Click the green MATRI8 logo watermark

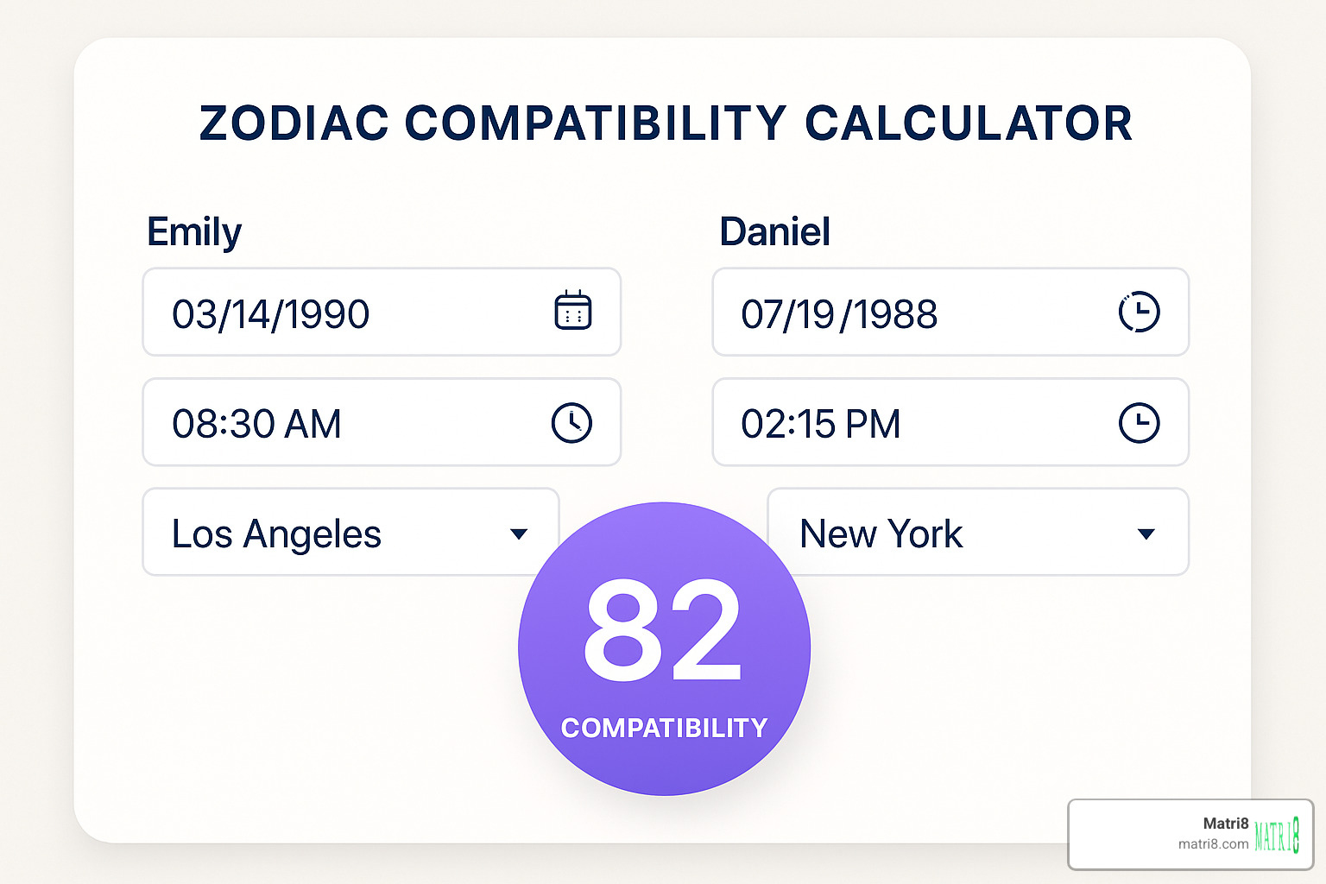[1278, 835]
